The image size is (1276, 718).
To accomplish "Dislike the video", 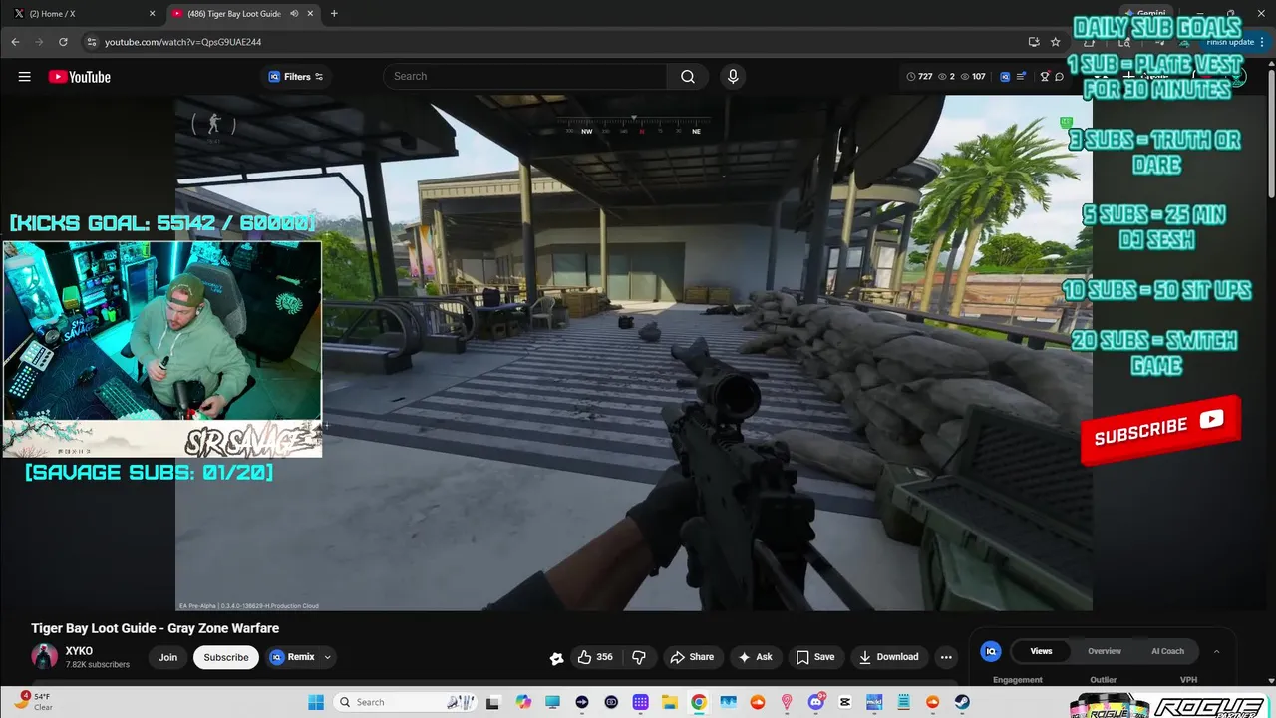I will (x=639, y=657).
